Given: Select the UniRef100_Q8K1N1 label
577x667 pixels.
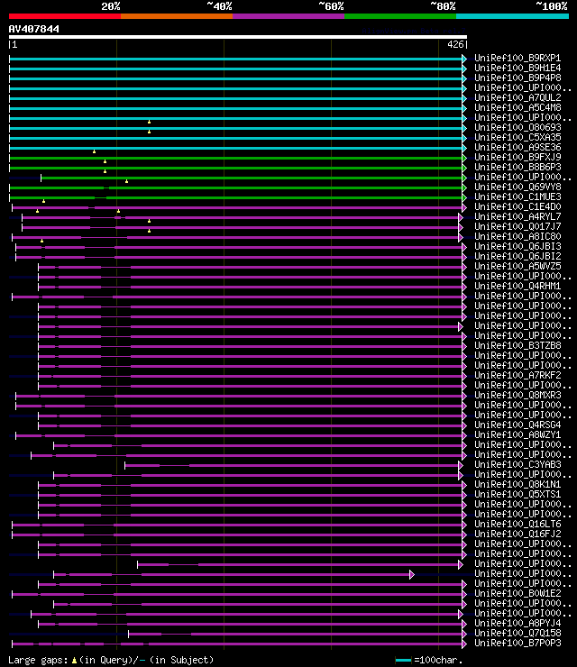Looking at the screenshot, I should (x=517, y=485).
